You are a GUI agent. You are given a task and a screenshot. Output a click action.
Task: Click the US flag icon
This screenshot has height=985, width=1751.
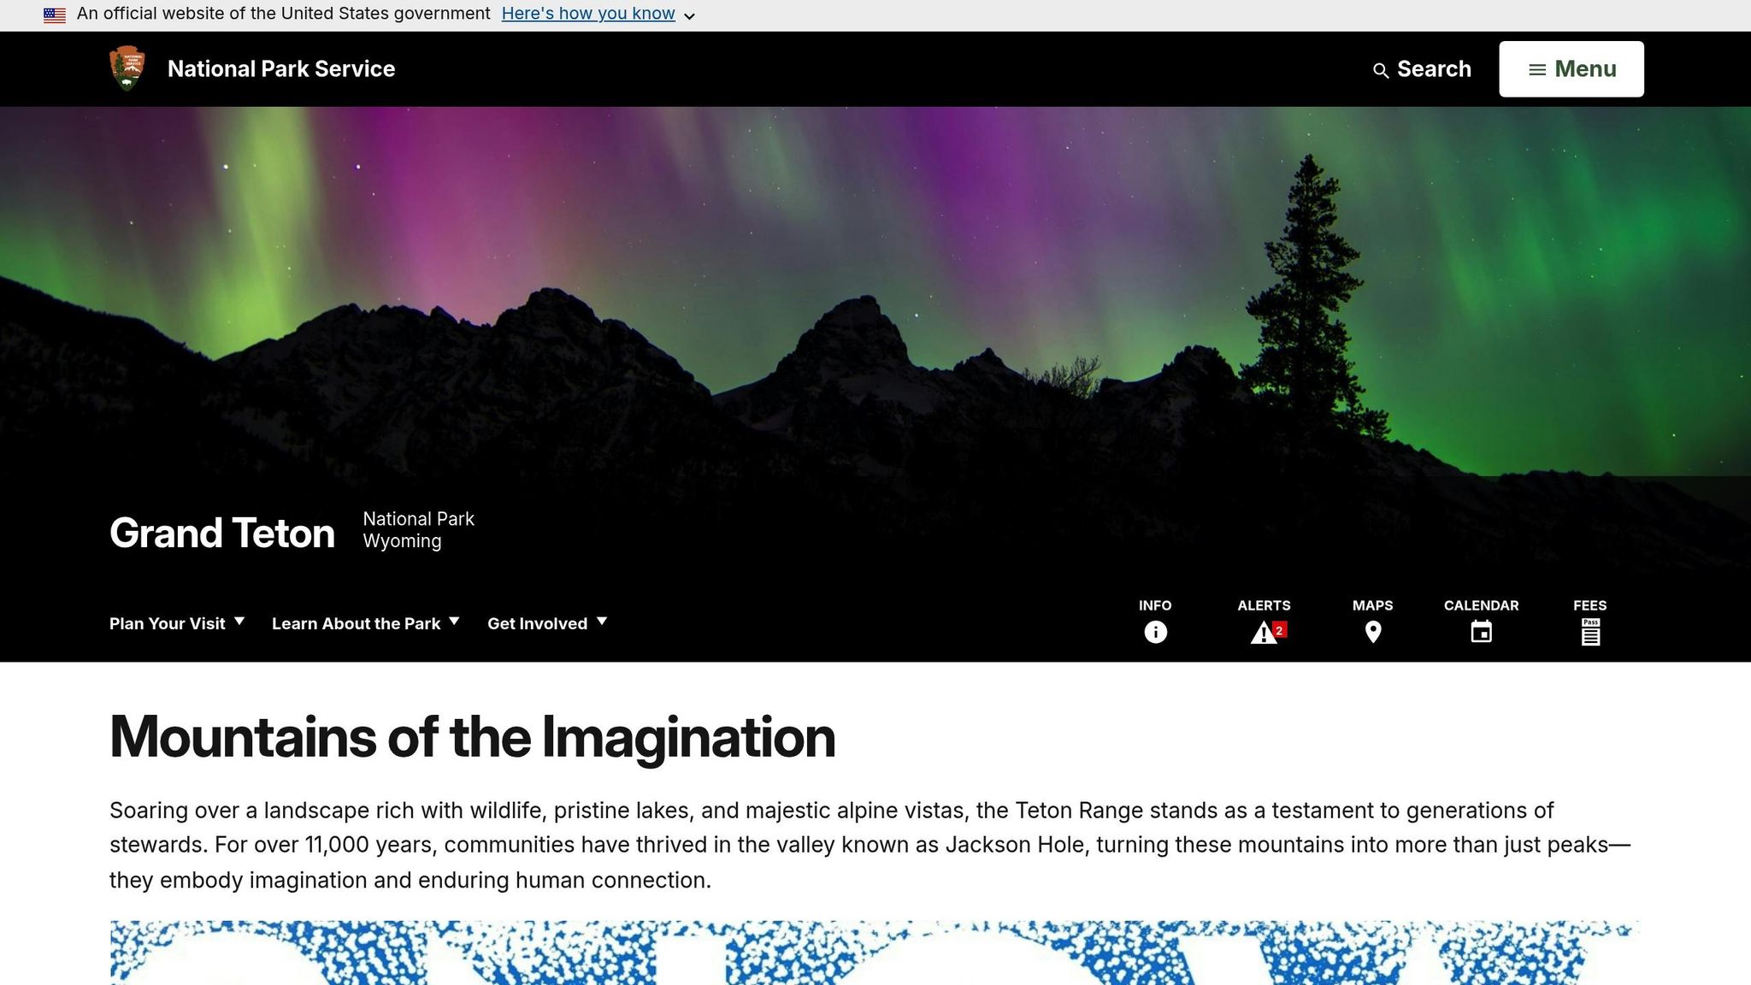(55, 15)
